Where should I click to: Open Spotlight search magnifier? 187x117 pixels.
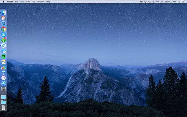pos(179,2)
